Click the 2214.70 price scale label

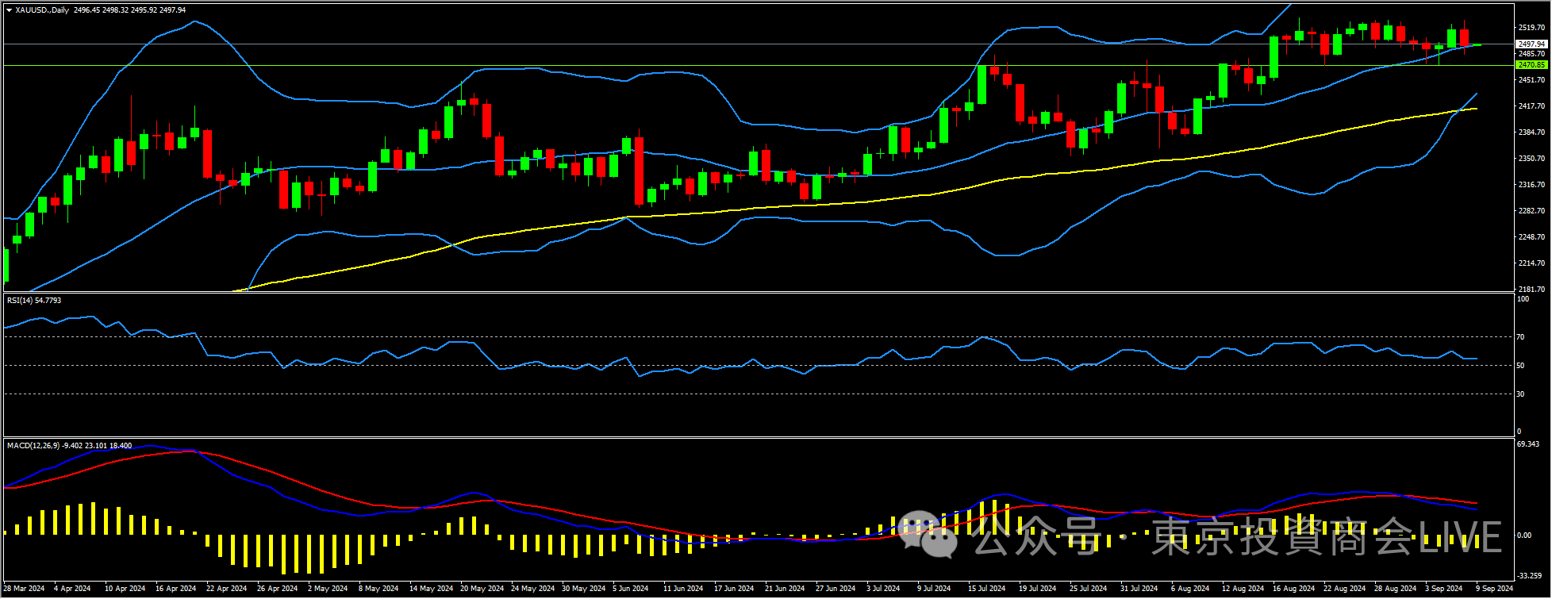pos(1531,263)
